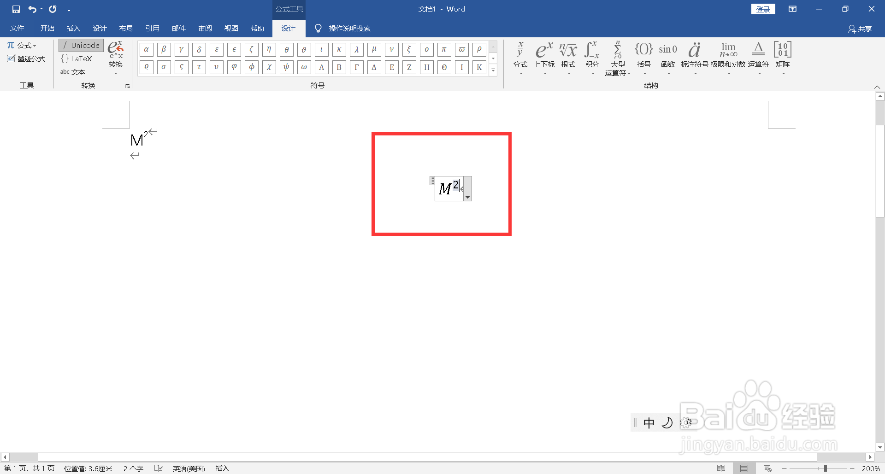Insert the theta θ symbol

click(286, 49)
